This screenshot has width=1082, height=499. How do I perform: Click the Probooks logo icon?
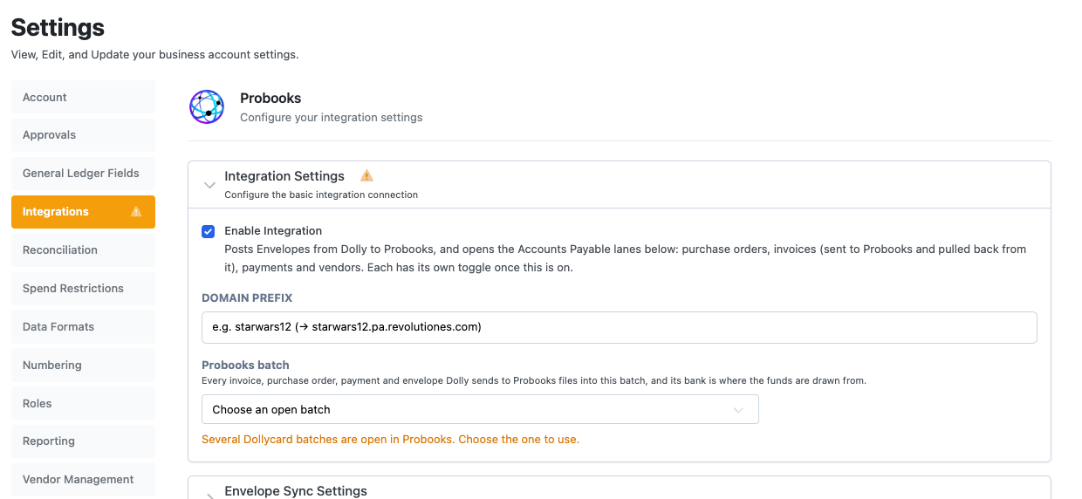(x=207, y=106)
